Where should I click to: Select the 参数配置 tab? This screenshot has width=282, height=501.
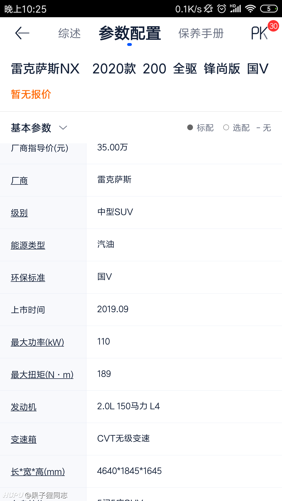(130, 33)
